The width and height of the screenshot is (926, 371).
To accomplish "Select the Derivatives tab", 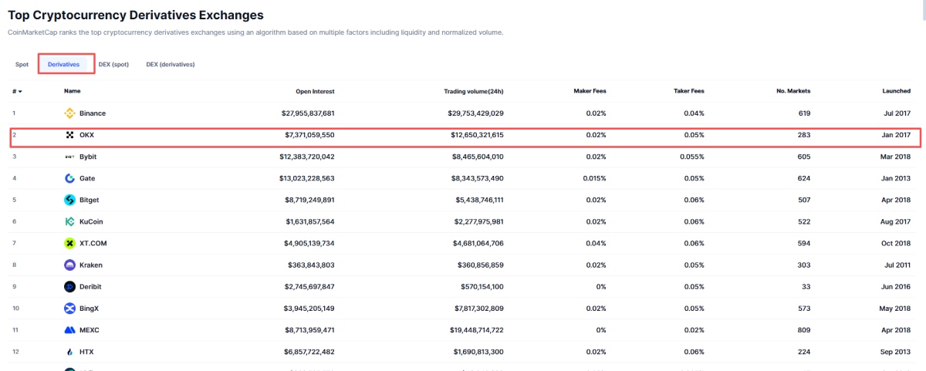I will click(64, 64).
